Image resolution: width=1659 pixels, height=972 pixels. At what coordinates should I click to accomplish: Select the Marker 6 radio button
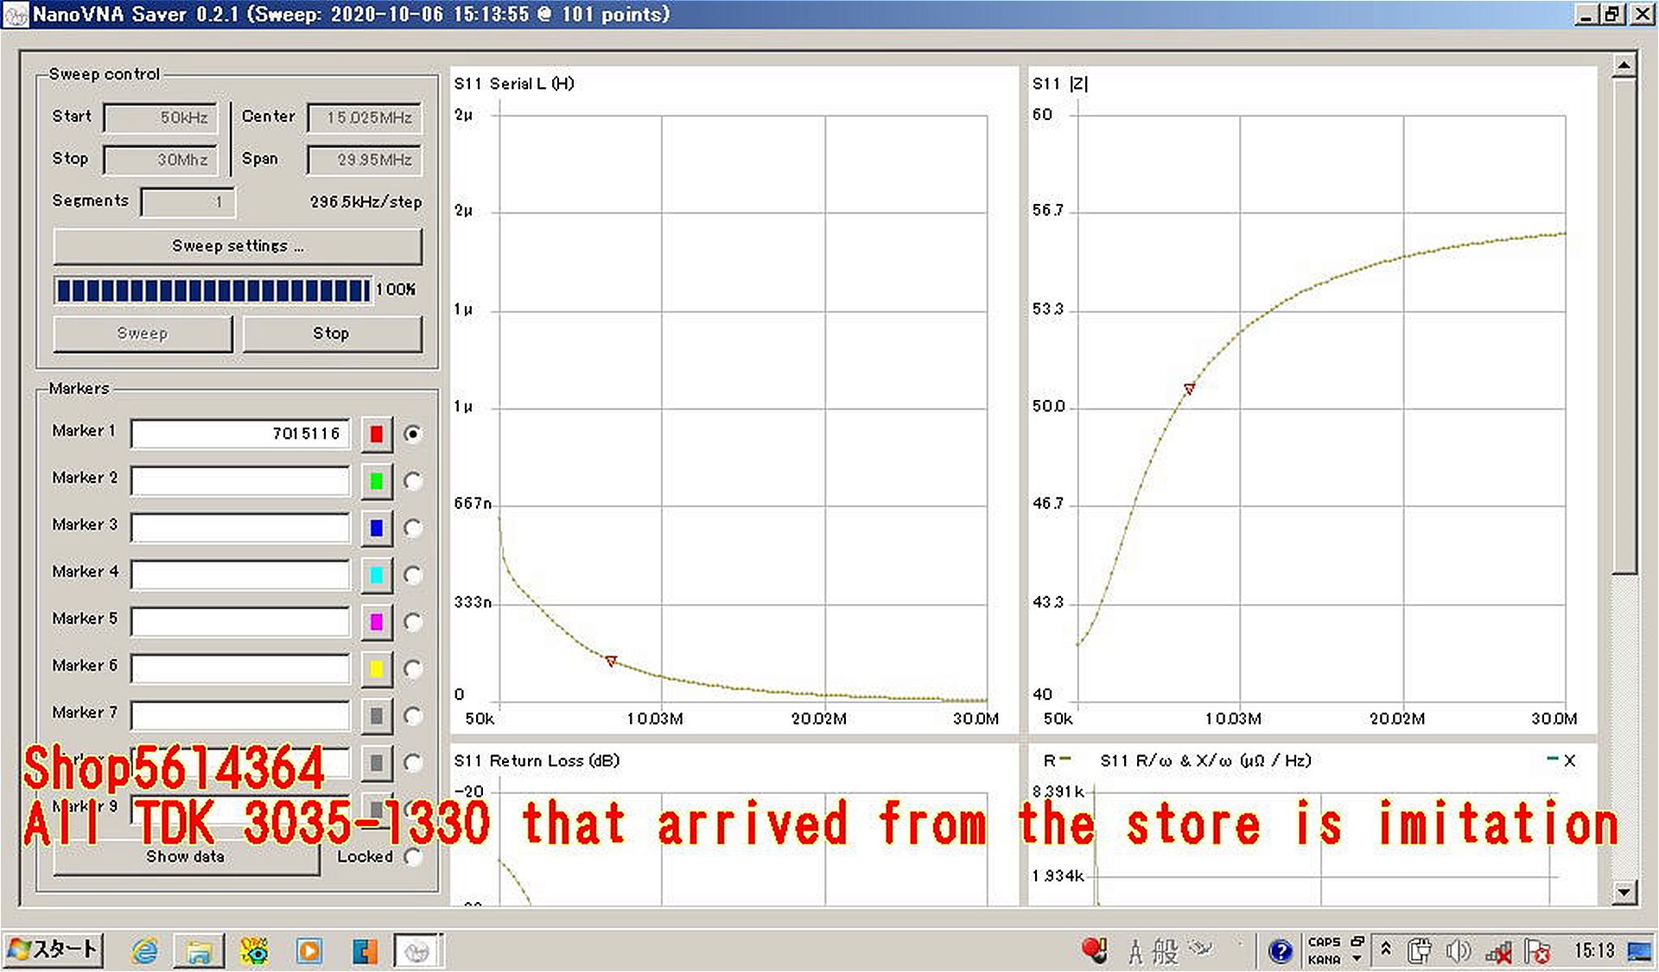click(x=413, y=669)
